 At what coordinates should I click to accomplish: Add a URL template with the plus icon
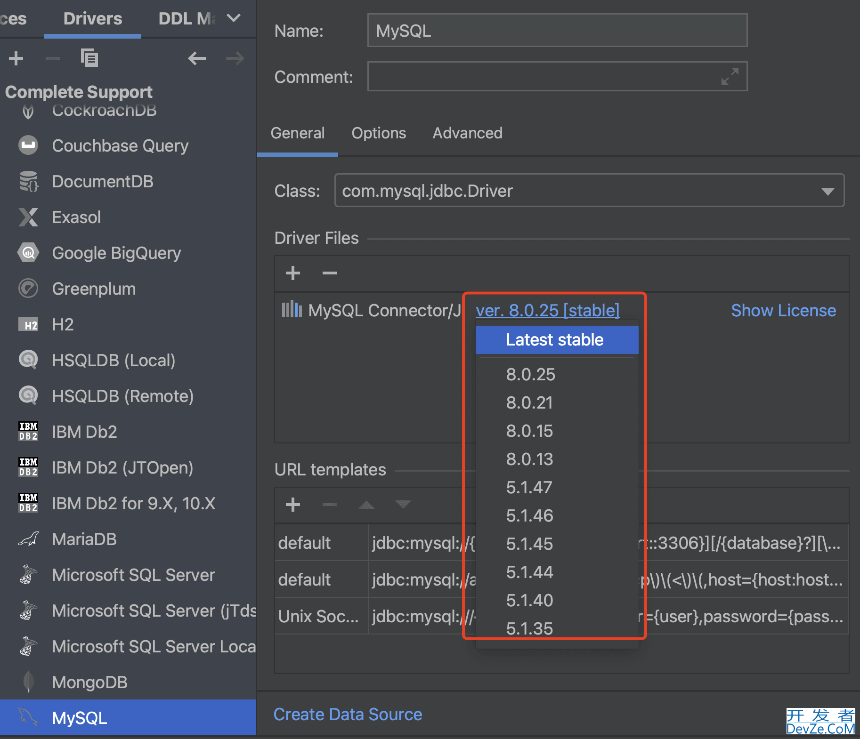[292, 505]
